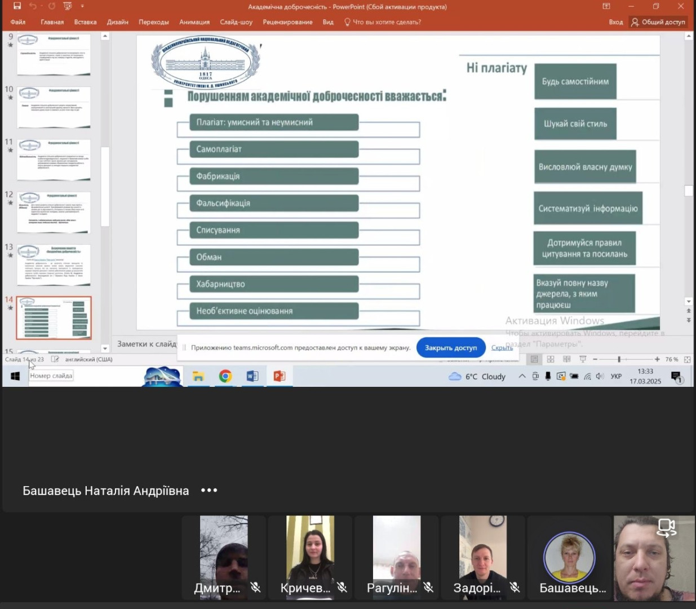Select slide 10 thumbnail
The width and height of the screenshot is (696, 609).
[54, 107]
